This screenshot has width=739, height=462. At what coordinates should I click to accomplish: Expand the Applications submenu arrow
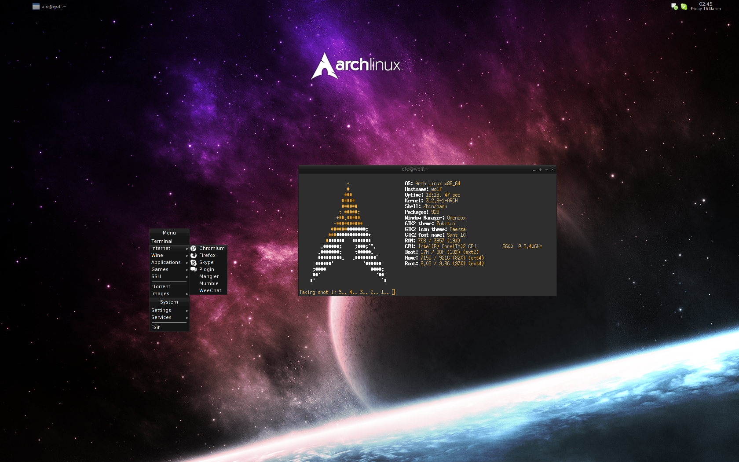[187, 263]
